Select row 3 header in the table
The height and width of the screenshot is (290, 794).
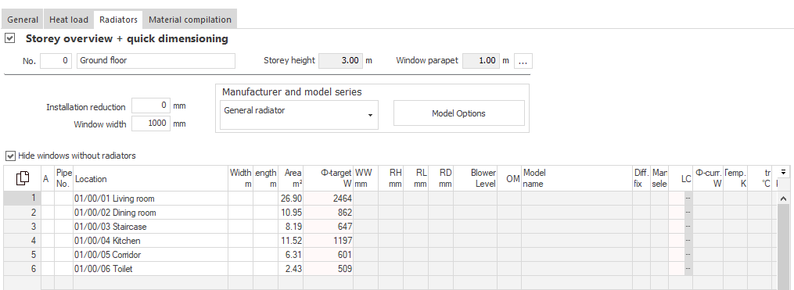22,226
